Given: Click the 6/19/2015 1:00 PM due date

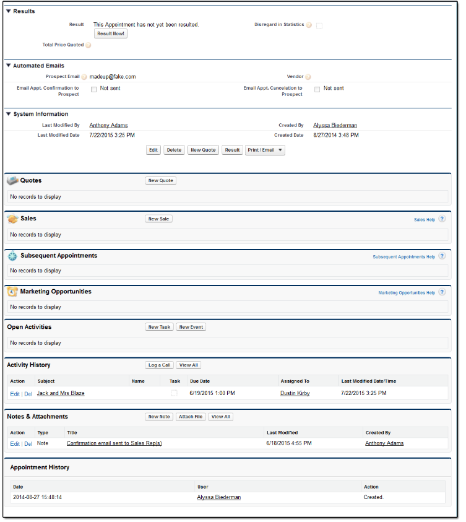Looking at the screenshot, I should coord(212,393).
